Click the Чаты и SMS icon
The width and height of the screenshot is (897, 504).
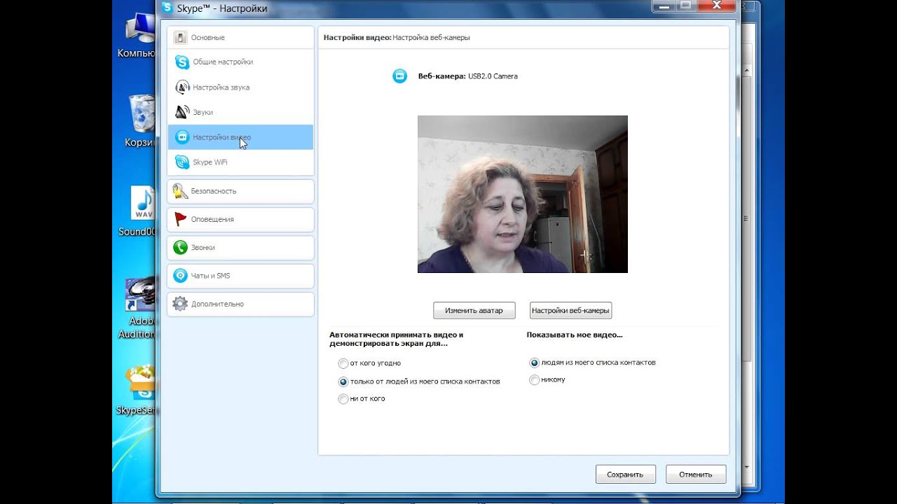(180, 276)
